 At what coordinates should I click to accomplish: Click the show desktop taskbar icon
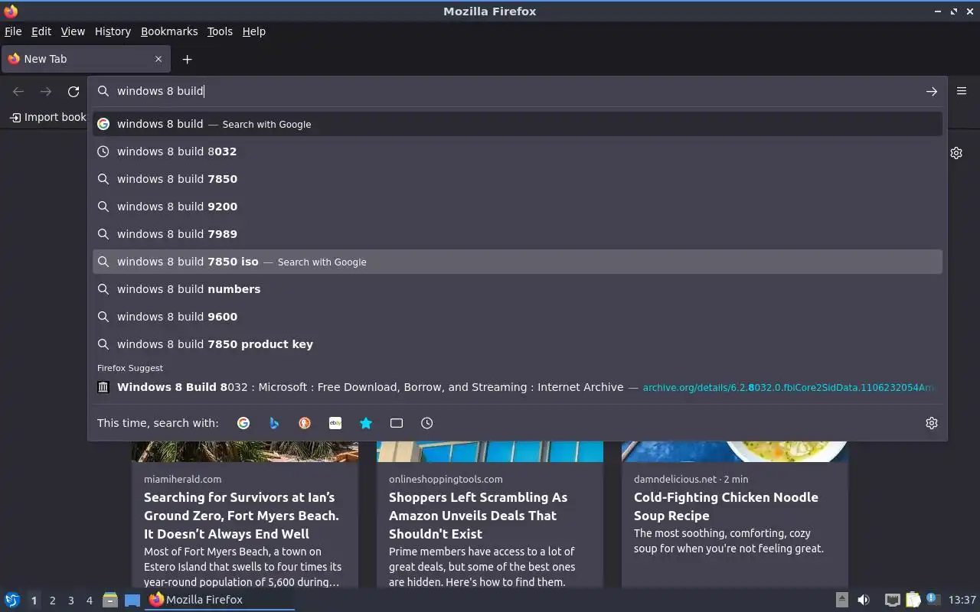coord(132,600)
